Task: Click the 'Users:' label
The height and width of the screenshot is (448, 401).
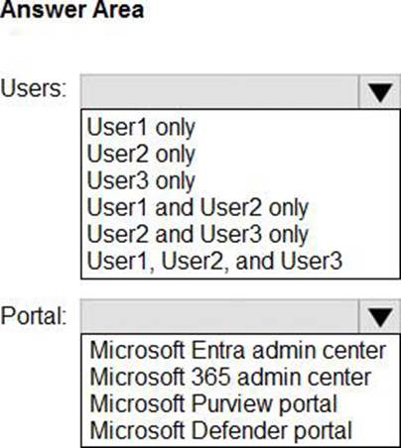Action: pyautogui.click(x=34, y=88)
